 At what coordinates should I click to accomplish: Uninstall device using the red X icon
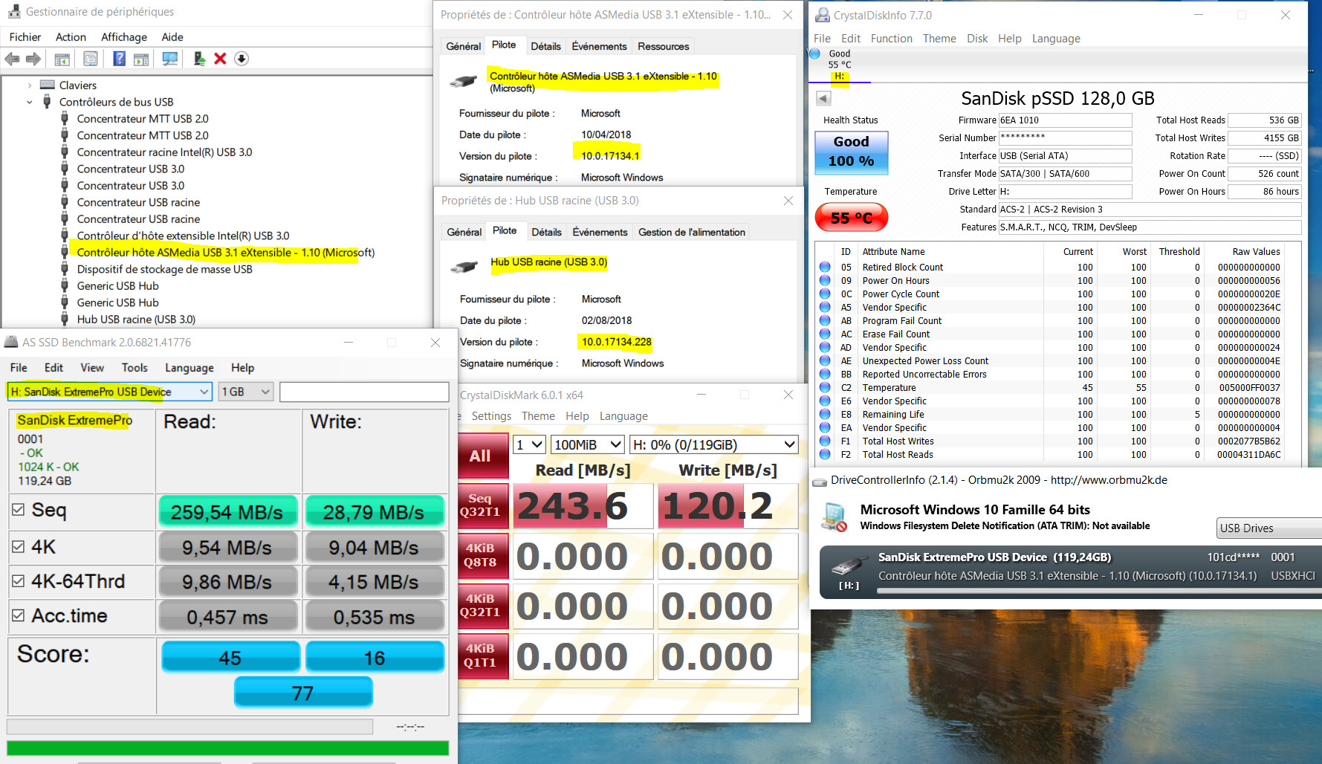coord(220,59)
